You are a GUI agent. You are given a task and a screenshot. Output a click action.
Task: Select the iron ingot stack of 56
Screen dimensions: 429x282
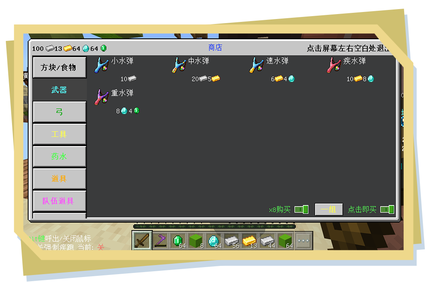[x=231, y=241]
